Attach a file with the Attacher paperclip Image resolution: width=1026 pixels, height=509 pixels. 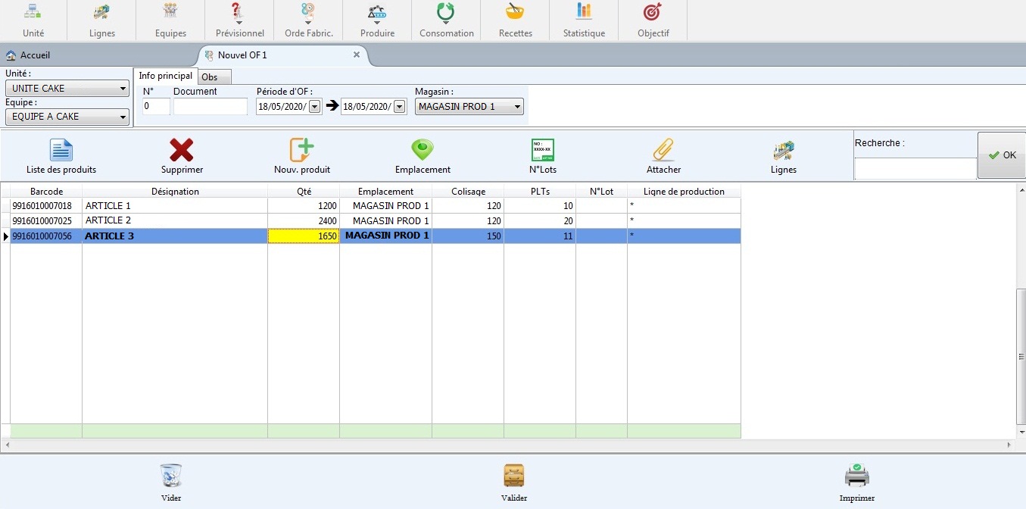click(663, 151)
